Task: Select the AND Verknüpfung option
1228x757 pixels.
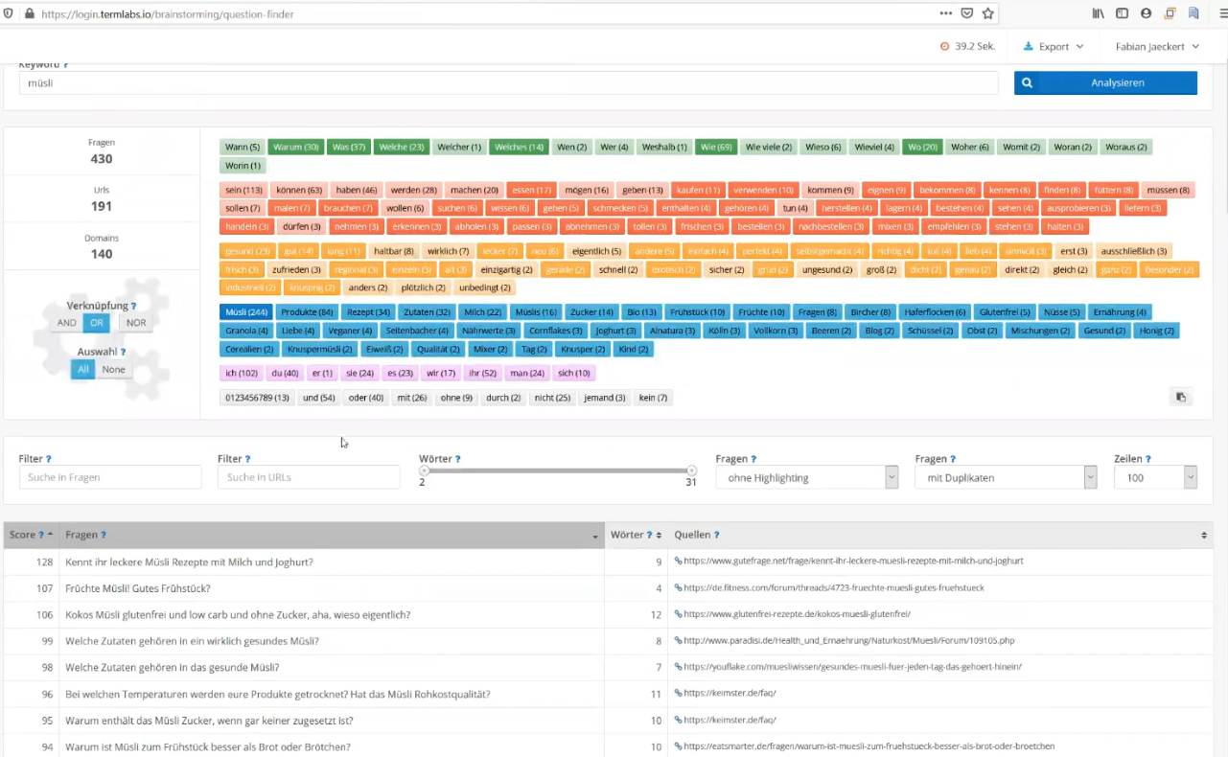Action: [x=67, y=322]
